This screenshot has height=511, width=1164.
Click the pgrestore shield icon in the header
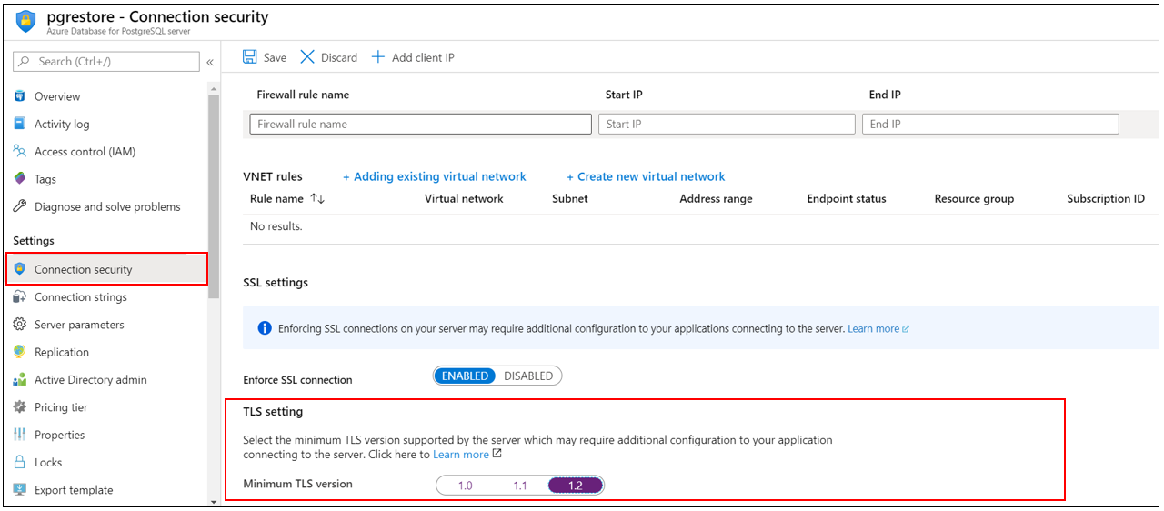(x=26, y=22)
